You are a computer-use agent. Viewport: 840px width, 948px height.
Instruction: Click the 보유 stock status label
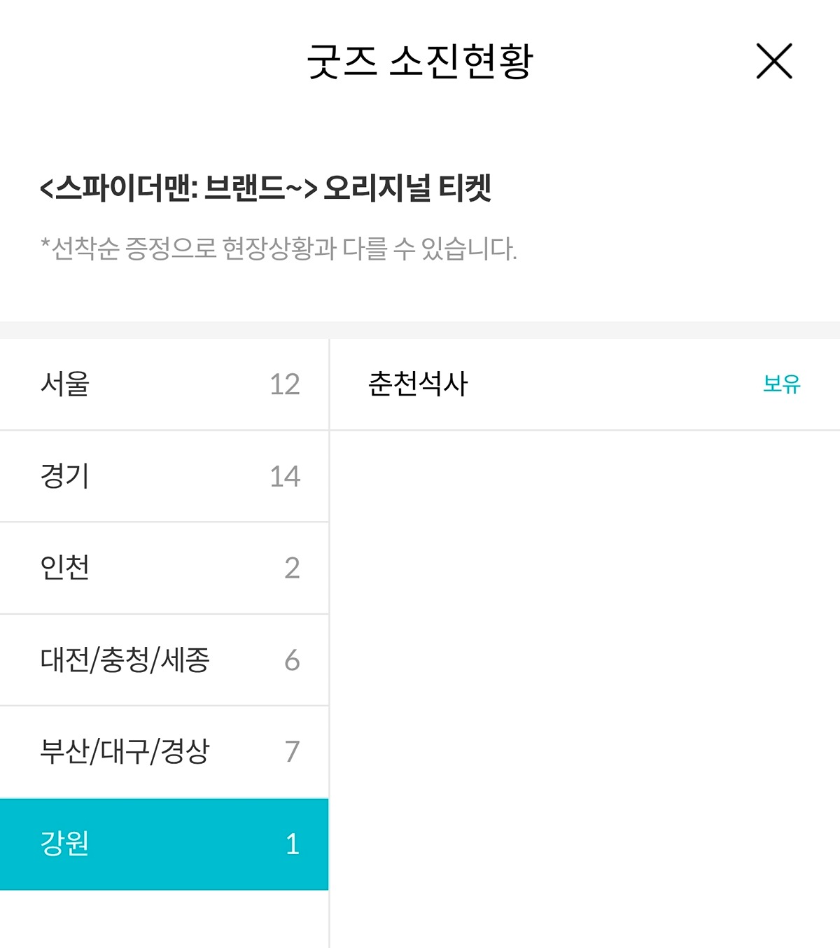pos(781,384)
